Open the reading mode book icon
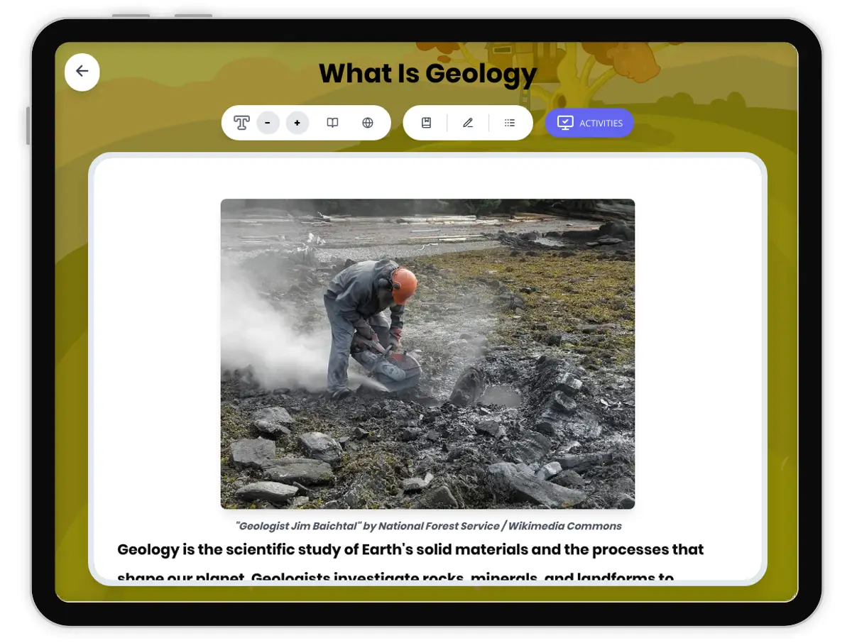 [x=332, y=123]
